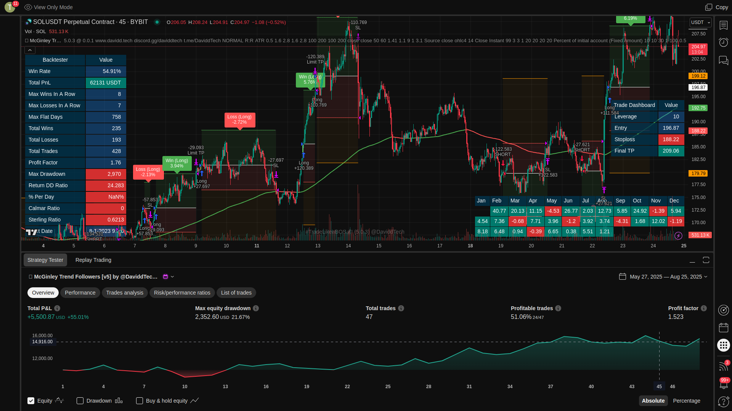
Task: Click the Win (Long) 3.94% trade label
Action: pos(177,163)
